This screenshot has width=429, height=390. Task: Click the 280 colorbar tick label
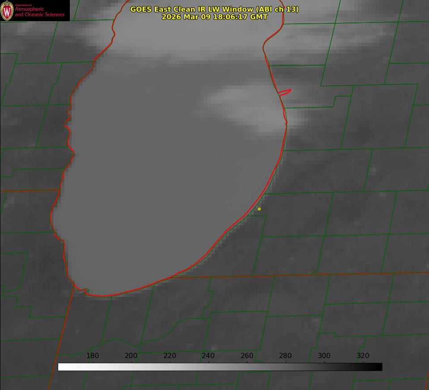click(285, 355)
